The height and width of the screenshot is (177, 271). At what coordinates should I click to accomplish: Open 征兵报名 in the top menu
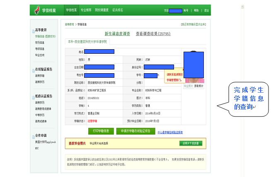tap(118, 10)
